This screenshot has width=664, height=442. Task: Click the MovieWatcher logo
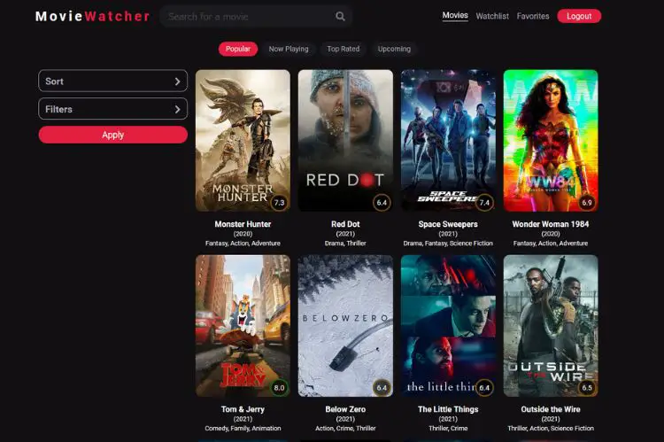pyautogui.click(x=93, y=16)
